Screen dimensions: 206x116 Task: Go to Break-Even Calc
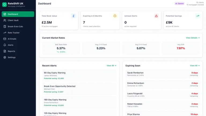(x=18, y=26)
